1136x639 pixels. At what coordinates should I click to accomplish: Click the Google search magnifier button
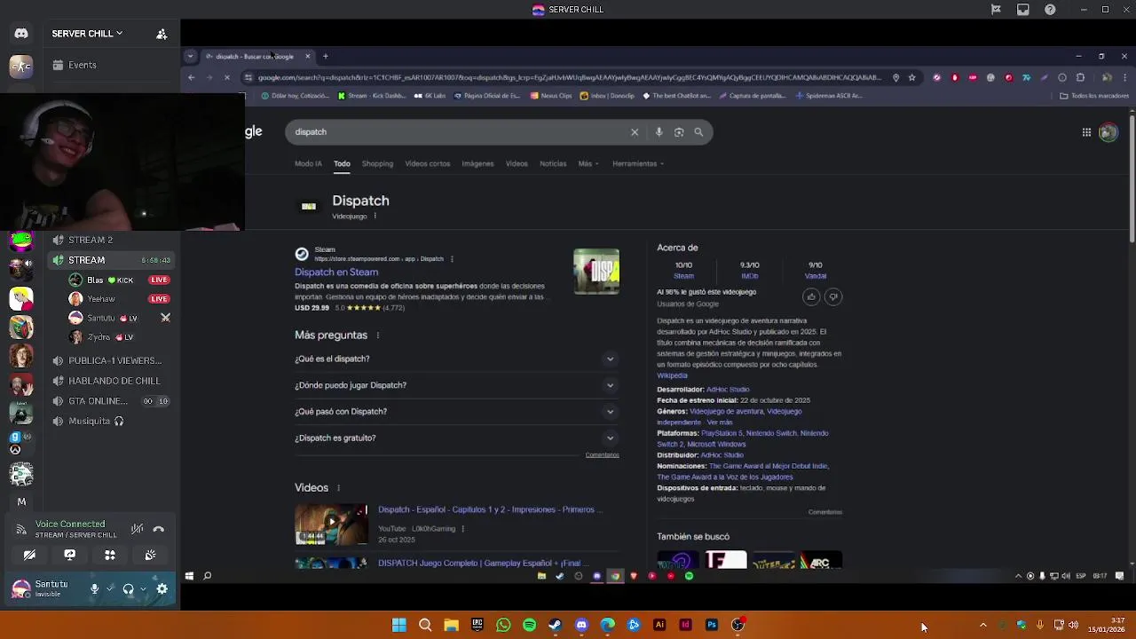698,132
